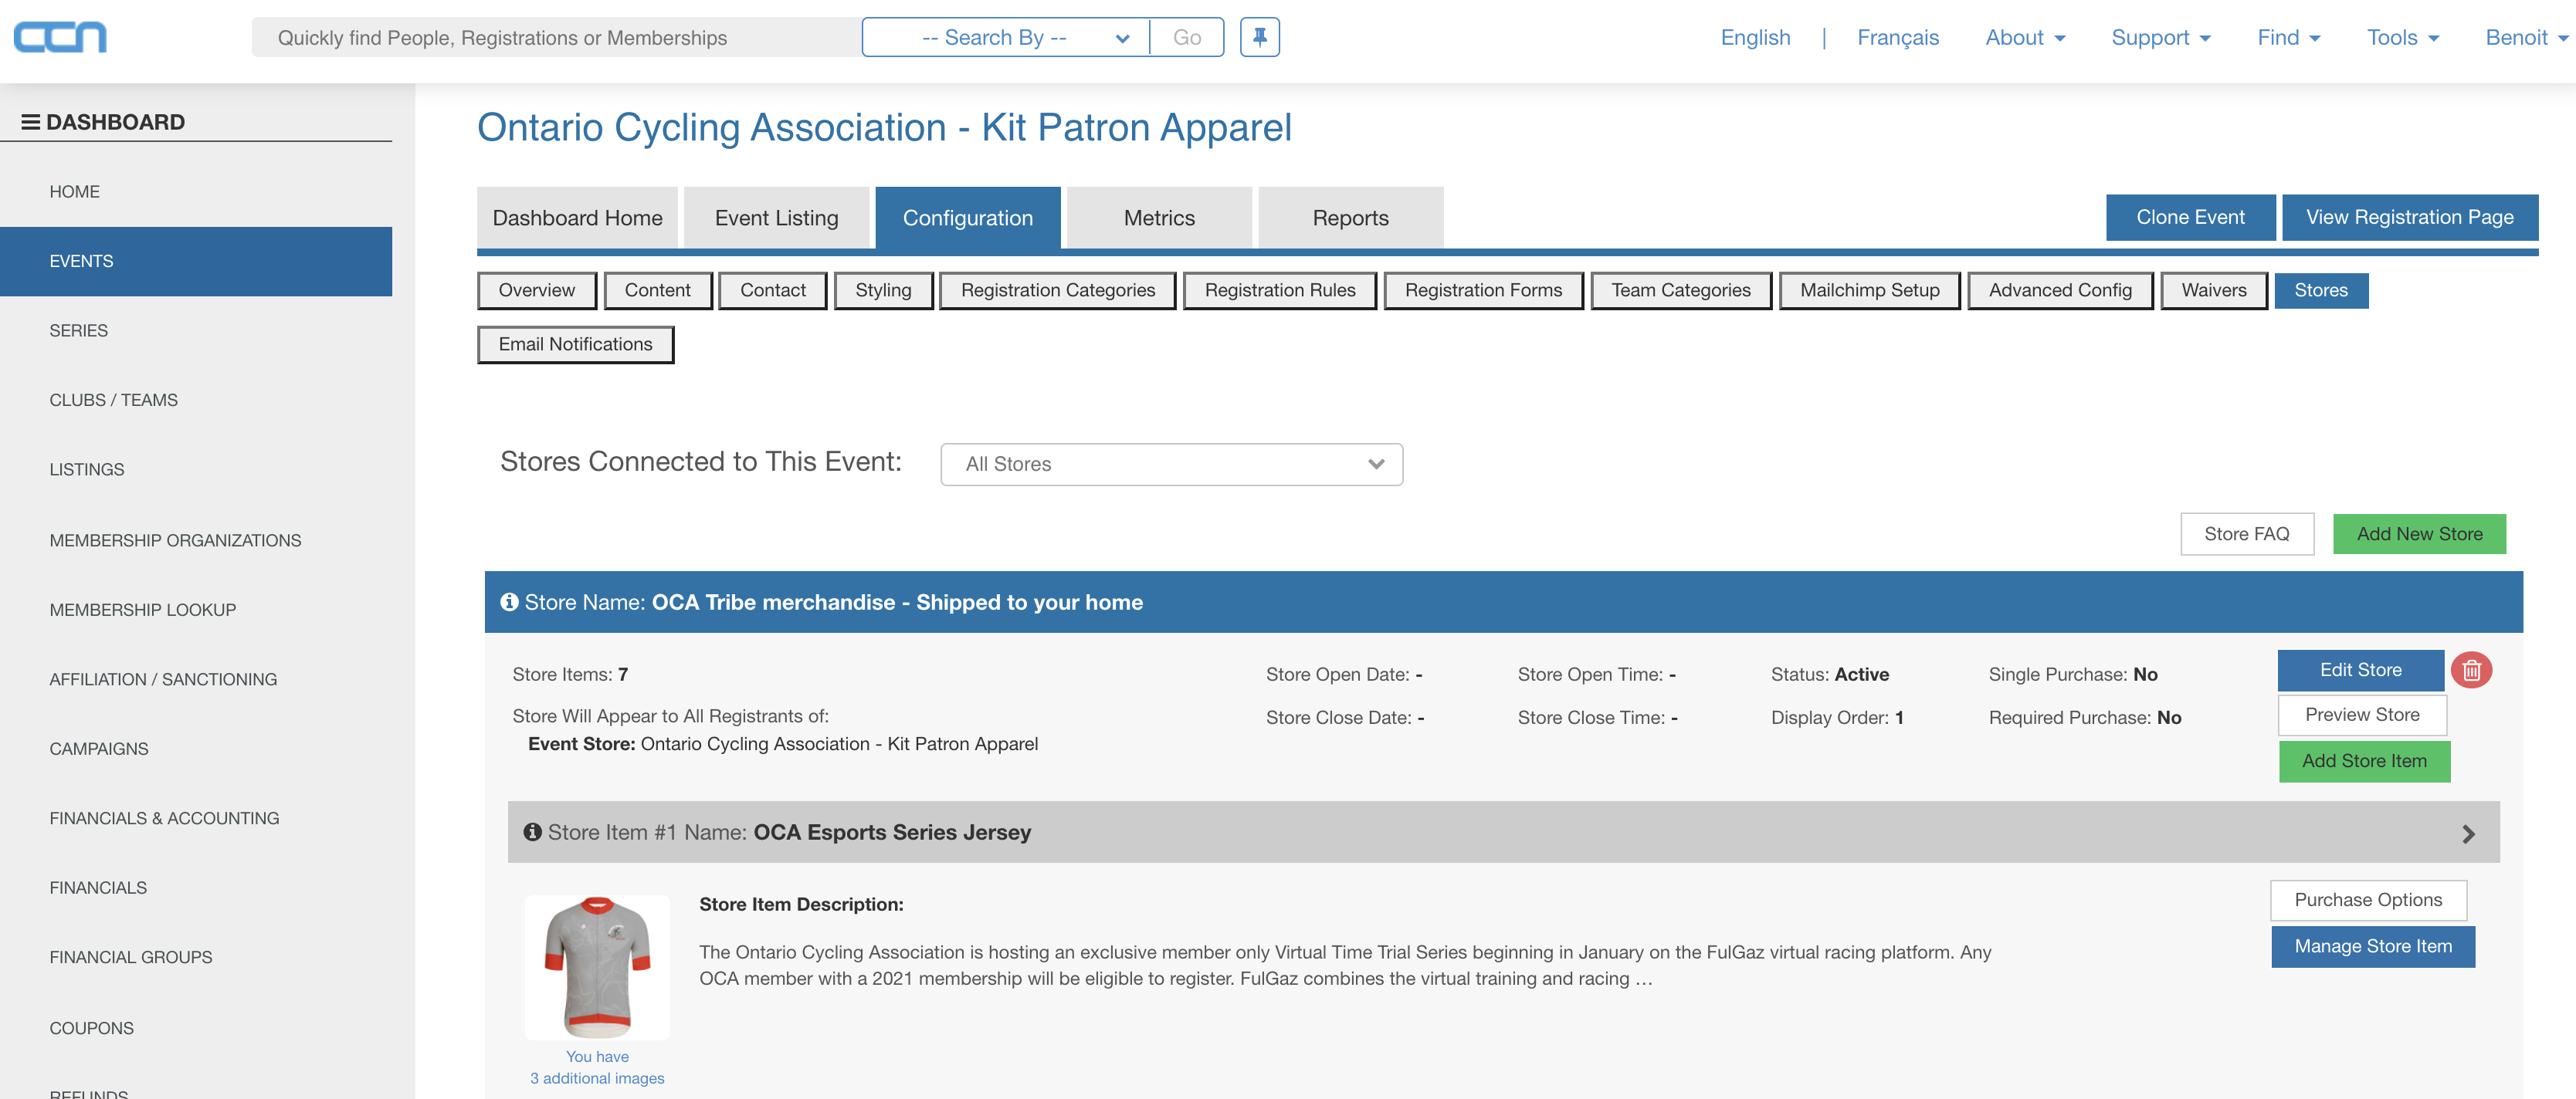Click the Add New Store button
2576x1099 pixels.
pos(2418,535)
